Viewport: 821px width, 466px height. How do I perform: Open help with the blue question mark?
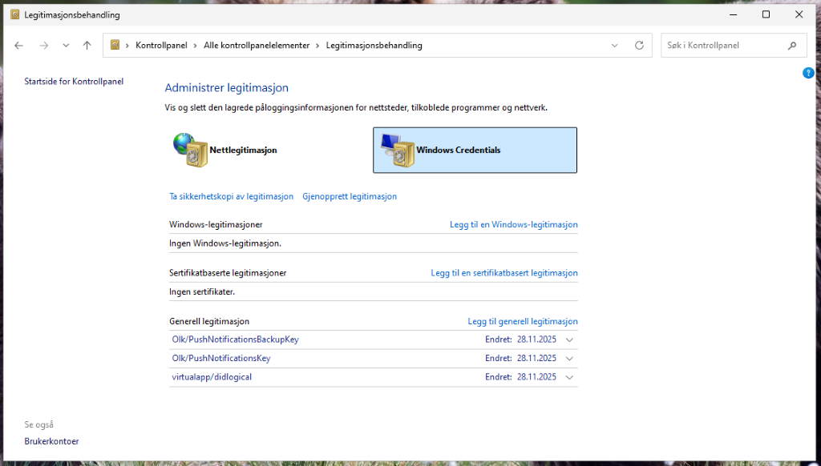[808, 73]
